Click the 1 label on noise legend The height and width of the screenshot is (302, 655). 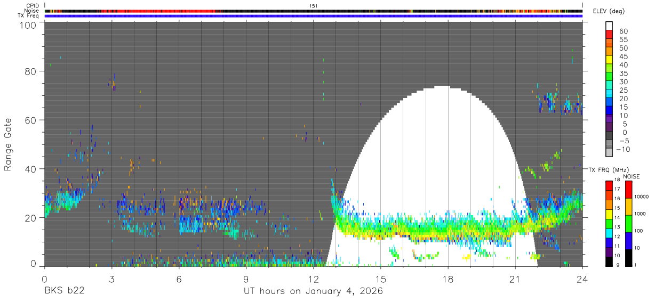[636, 265]
